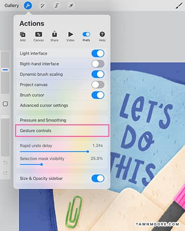Return to the Gallery
This screenshot has width=185, height=231.
pos(12,6)
